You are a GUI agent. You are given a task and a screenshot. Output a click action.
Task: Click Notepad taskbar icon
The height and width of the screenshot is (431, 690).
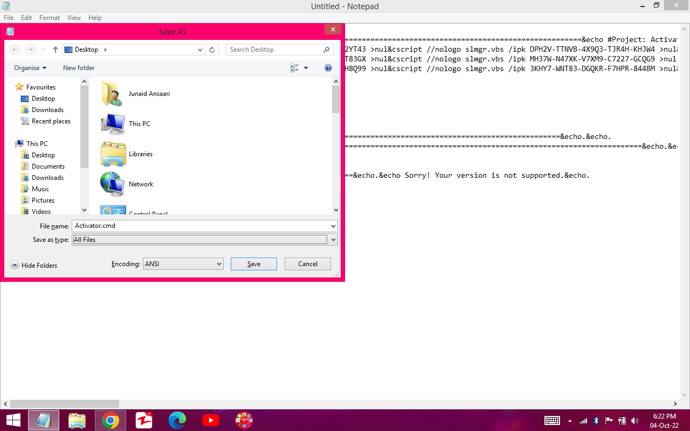pyautogui.click(x=44, y=420)
